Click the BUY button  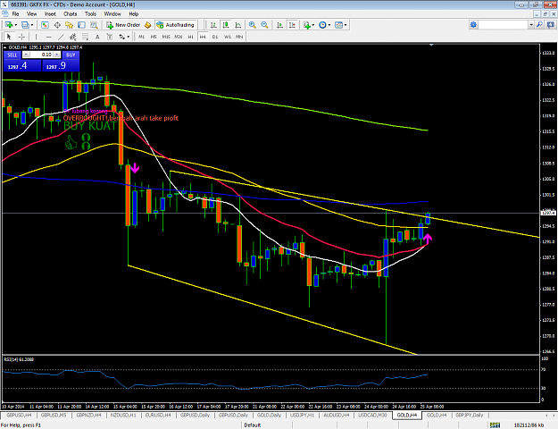click(x=71, y=55)
